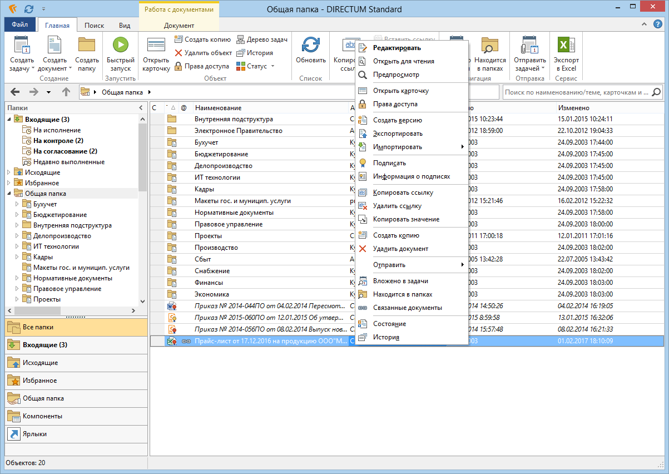Click Создать документ ribbon icon
Viewport: 669px width, 474px height.
click(x=54, y=45)
